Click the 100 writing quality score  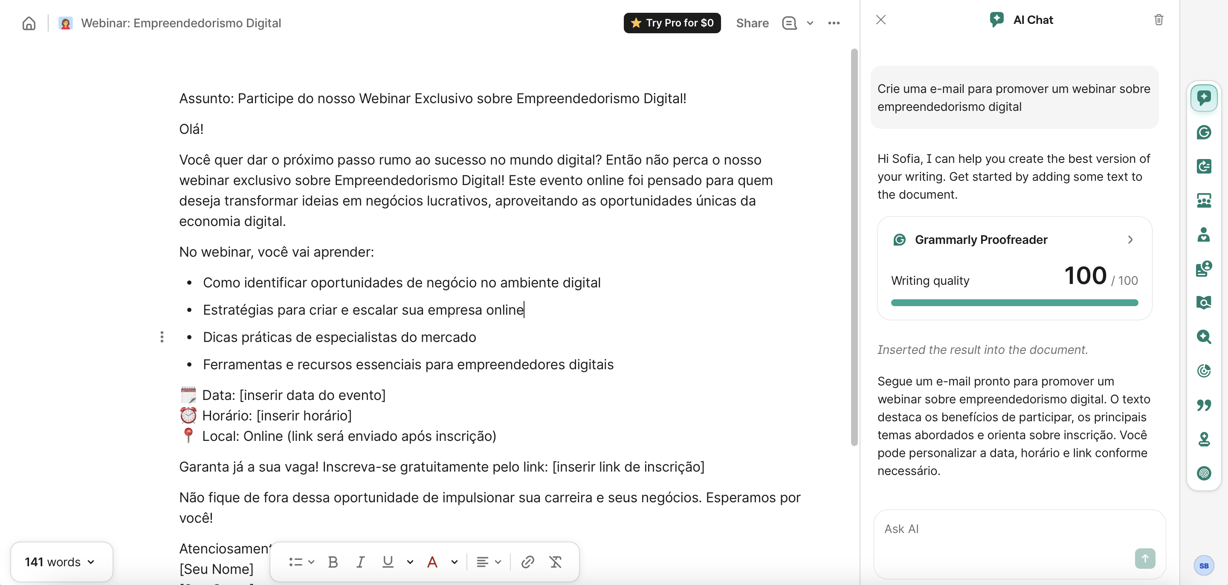[x=1085, y=275]
